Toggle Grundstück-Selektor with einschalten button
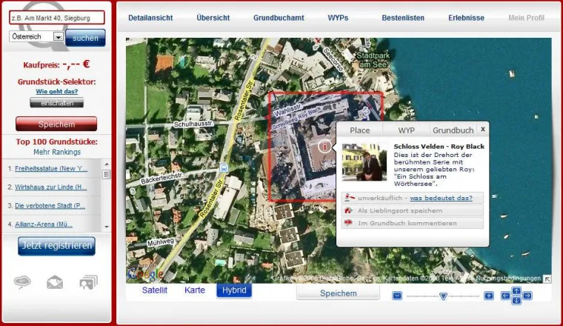Image resolution: width=563 pixels, height=326 pixels. (x=57, y=103)
